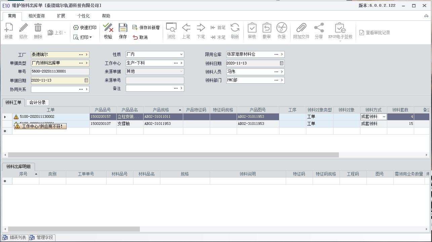
Task: Click the 刷新 refresh icon
Action: coord(235,28)
